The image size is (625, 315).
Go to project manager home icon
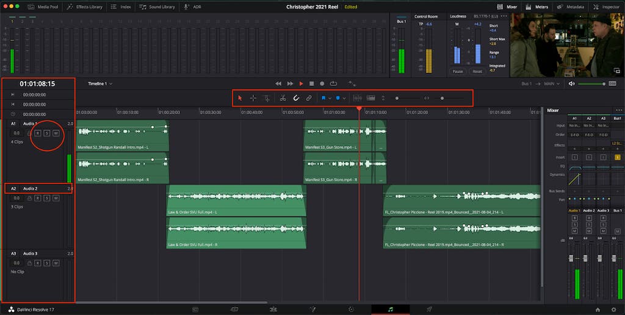tap(598, 310)
